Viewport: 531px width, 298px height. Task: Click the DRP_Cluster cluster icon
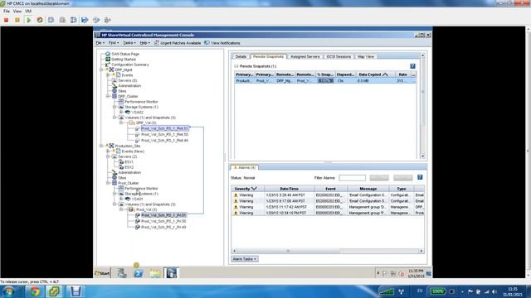[x=114, y=96]
